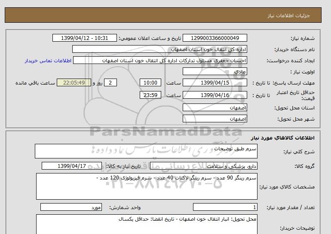Select the validity time field 23:59

(150, 95)
